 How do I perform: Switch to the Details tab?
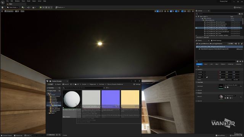click(199, 41)
